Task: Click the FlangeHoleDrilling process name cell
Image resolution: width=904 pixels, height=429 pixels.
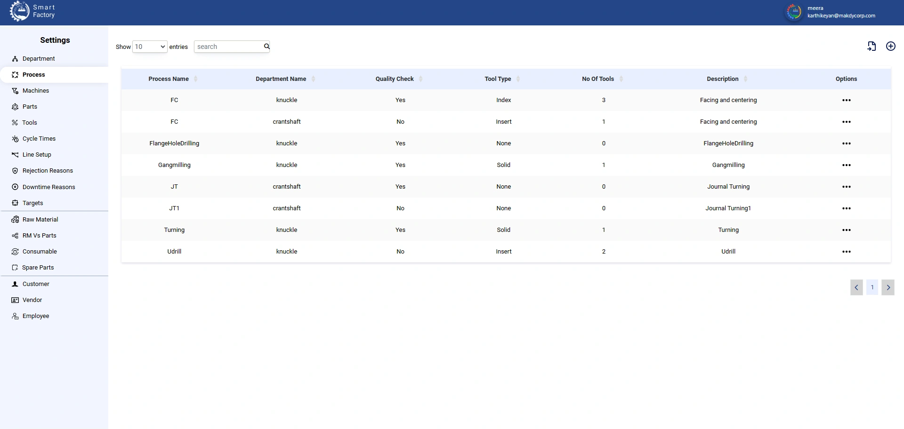Action: coord(174,143)
